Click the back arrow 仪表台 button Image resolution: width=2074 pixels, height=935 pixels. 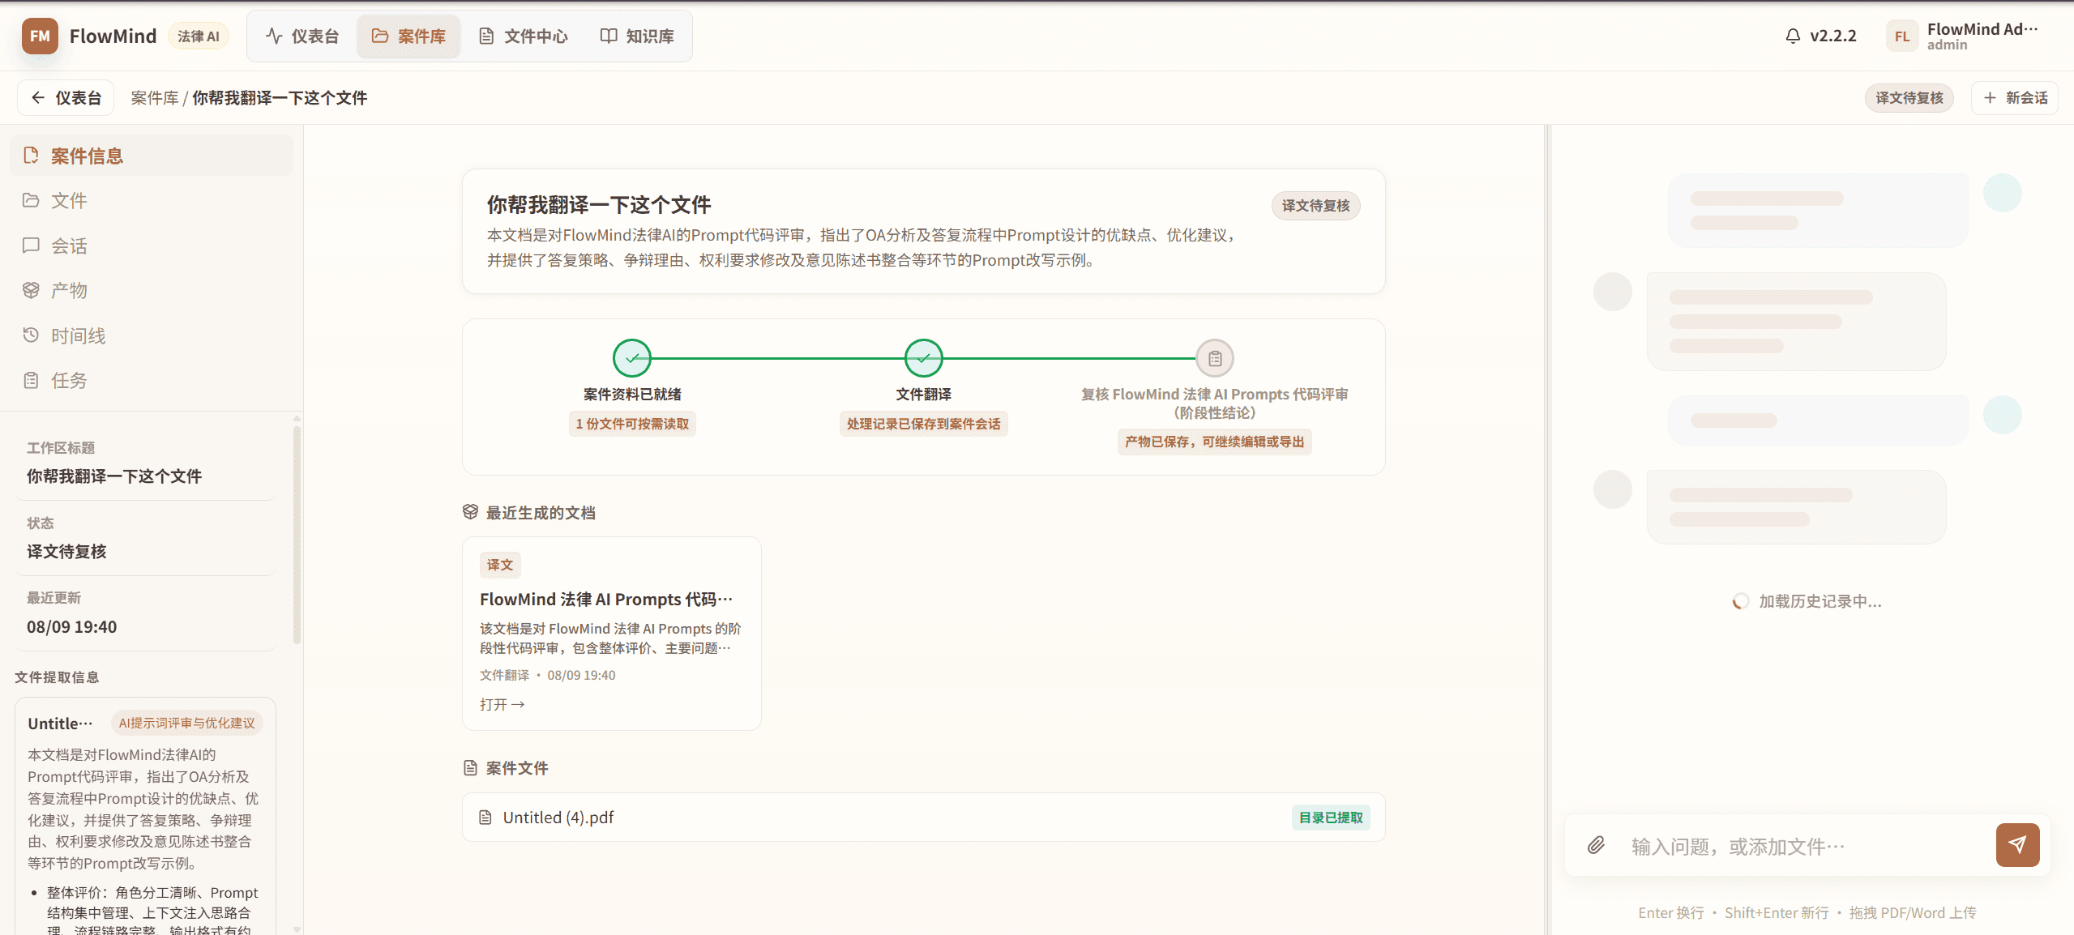(66, 98)
